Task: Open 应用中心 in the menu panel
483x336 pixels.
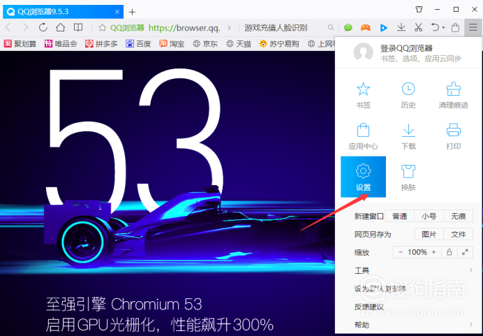Action: point(363,136)
